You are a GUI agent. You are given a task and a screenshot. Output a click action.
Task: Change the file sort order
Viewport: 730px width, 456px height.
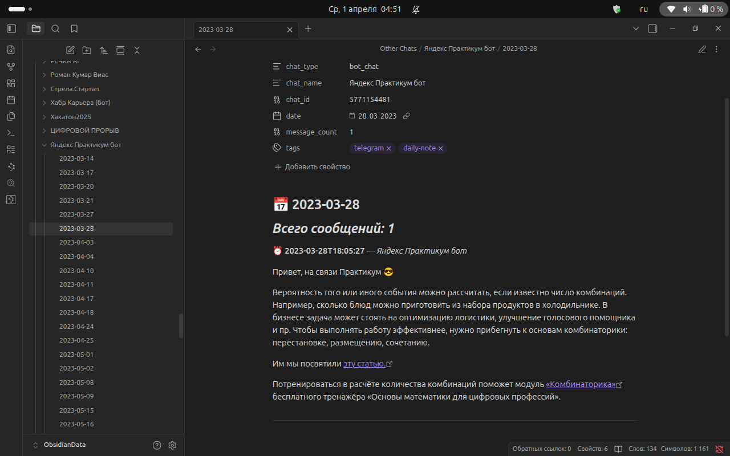103,50
